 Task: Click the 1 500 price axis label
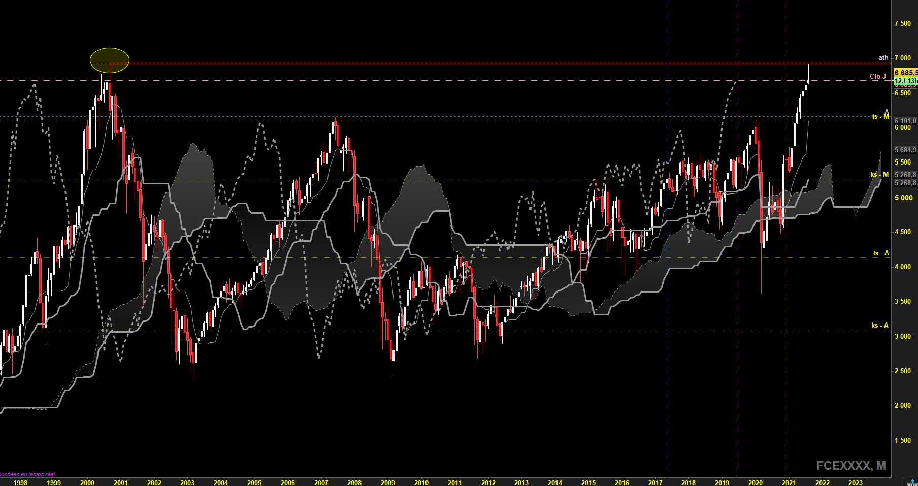903,441
